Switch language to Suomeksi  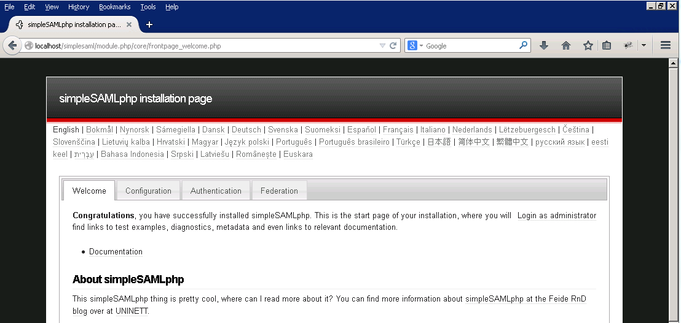323,129
